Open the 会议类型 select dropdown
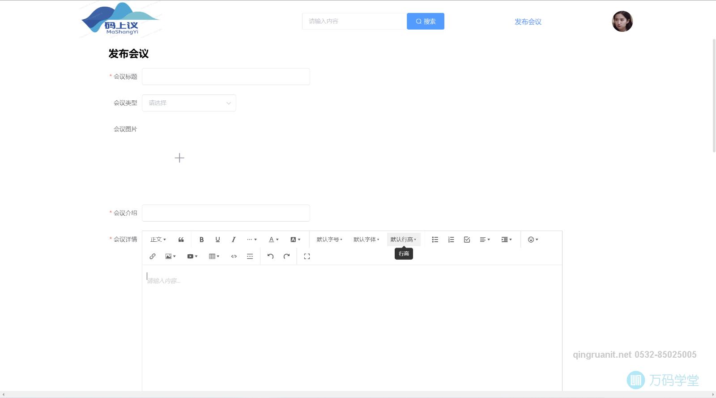716x398 pixels. coord(189,103)
